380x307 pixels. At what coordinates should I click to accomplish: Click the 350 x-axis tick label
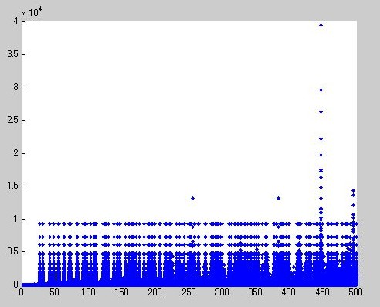point(255,292)
